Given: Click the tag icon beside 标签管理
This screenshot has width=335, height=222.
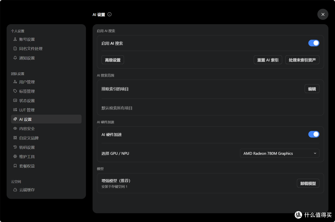Looking at the screenshot, I should [x=15, y=91].
